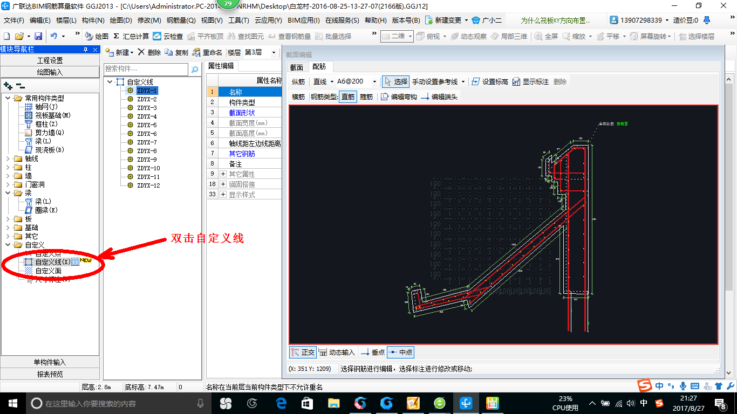
Task: Expand the 墙 folder node
Action: (x=8, y=176)
